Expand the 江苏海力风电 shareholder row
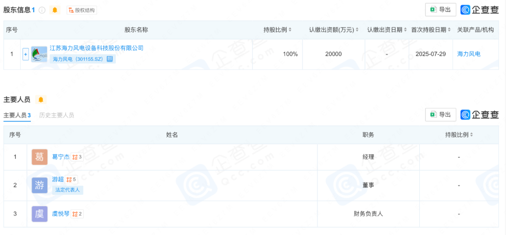Screen dimensions: 506x235 (x=26, y=54)
